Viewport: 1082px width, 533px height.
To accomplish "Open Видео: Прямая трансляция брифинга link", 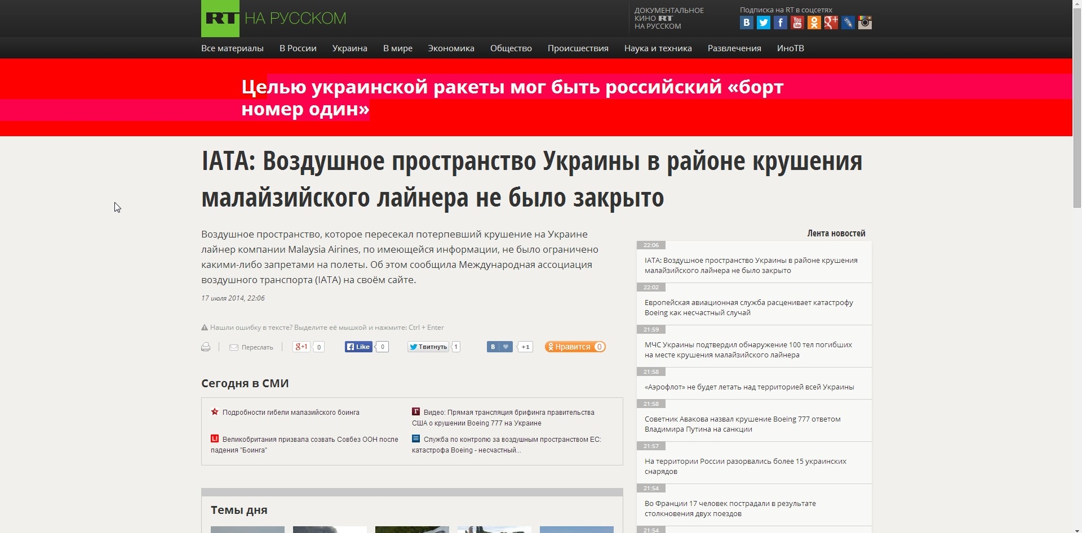I will (503, 418).
